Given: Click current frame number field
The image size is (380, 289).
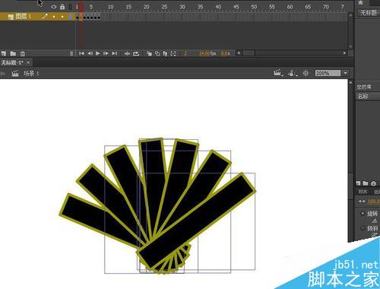Looking at the screenshot, I should point(185,53).
